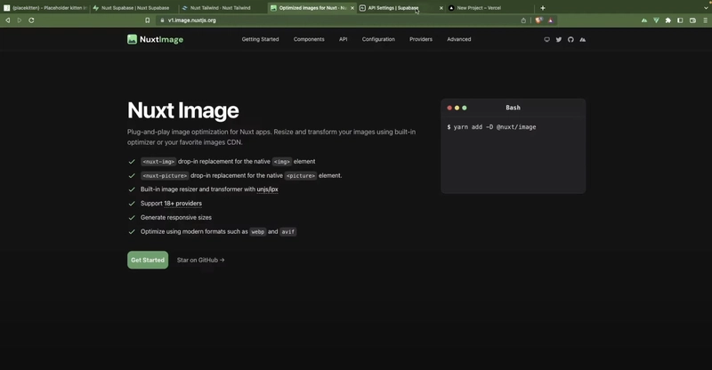712x370 pixels.
Task: Click the share icon in the address bar
Action: click(x=523, y=20)
